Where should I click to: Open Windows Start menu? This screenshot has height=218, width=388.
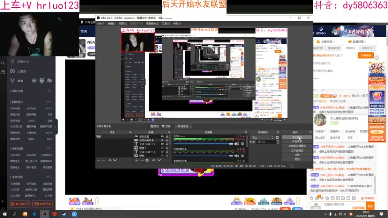click(x=5, y=214)
